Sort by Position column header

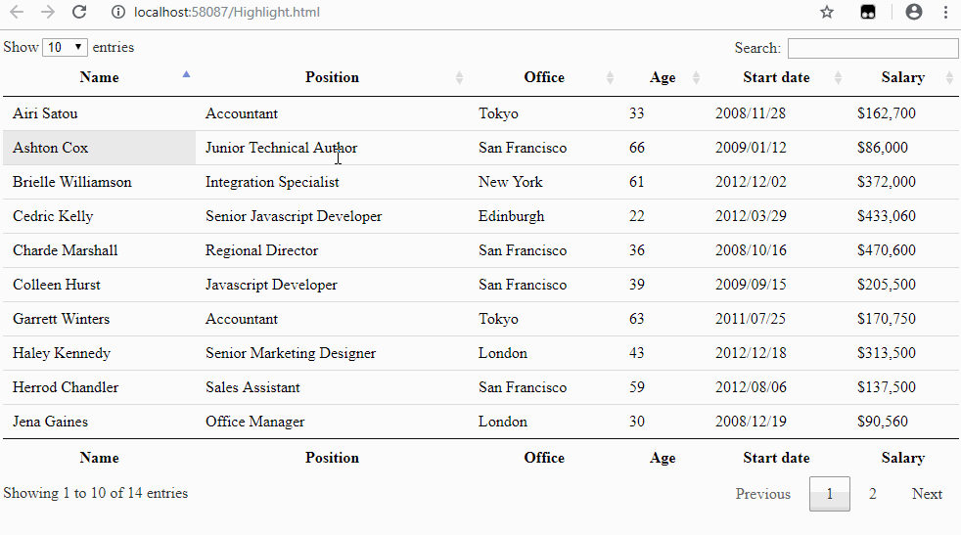[332, 77]
